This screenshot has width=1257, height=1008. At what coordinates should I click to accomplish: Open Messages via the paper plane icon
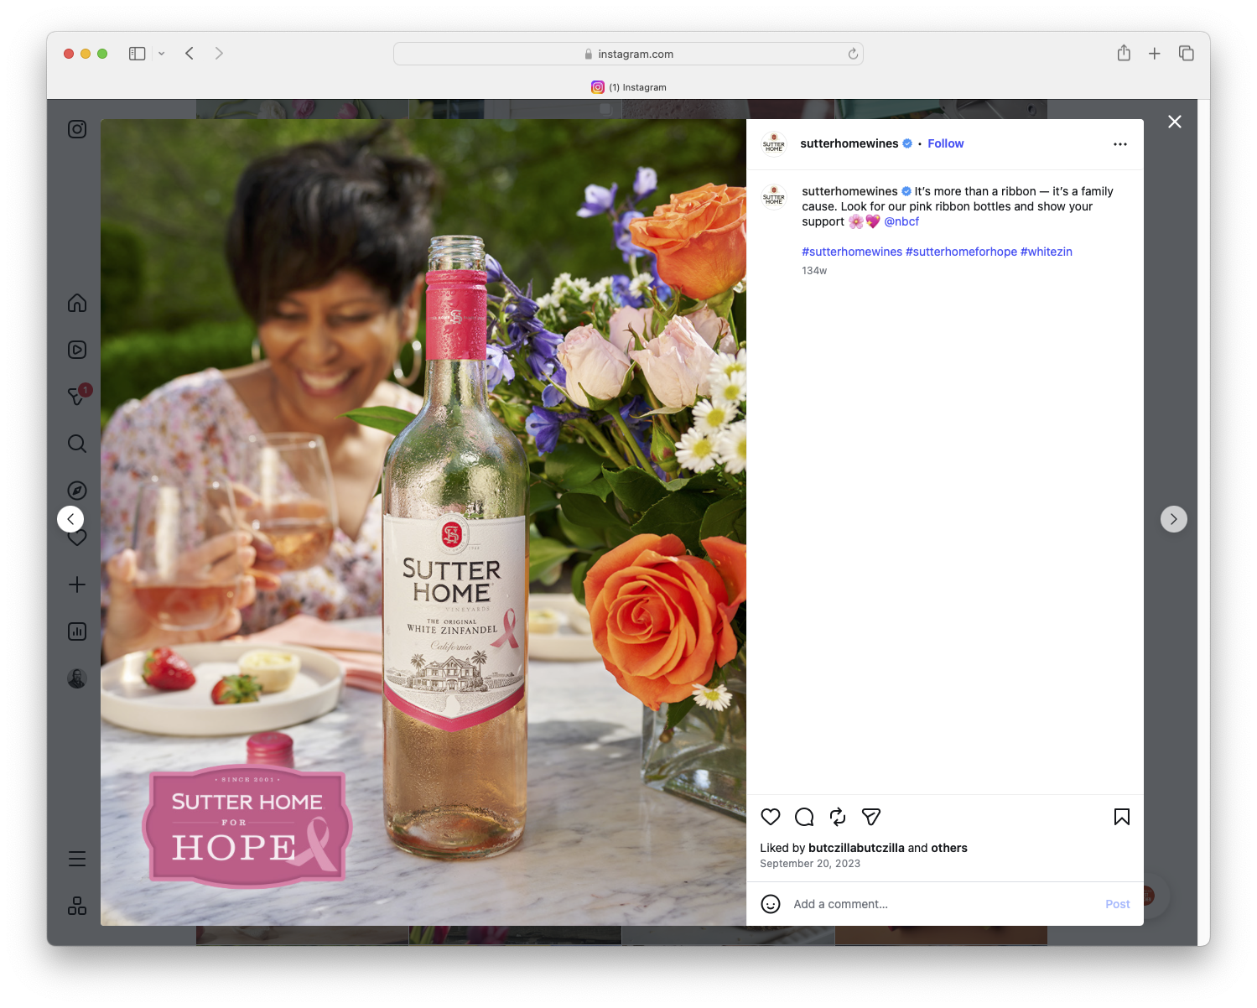point(76,396)
